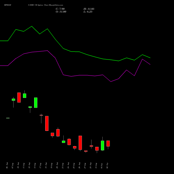Click the "01 Sep" date label
The height and width of the screenshot is (174, 174).
(102, 166)
